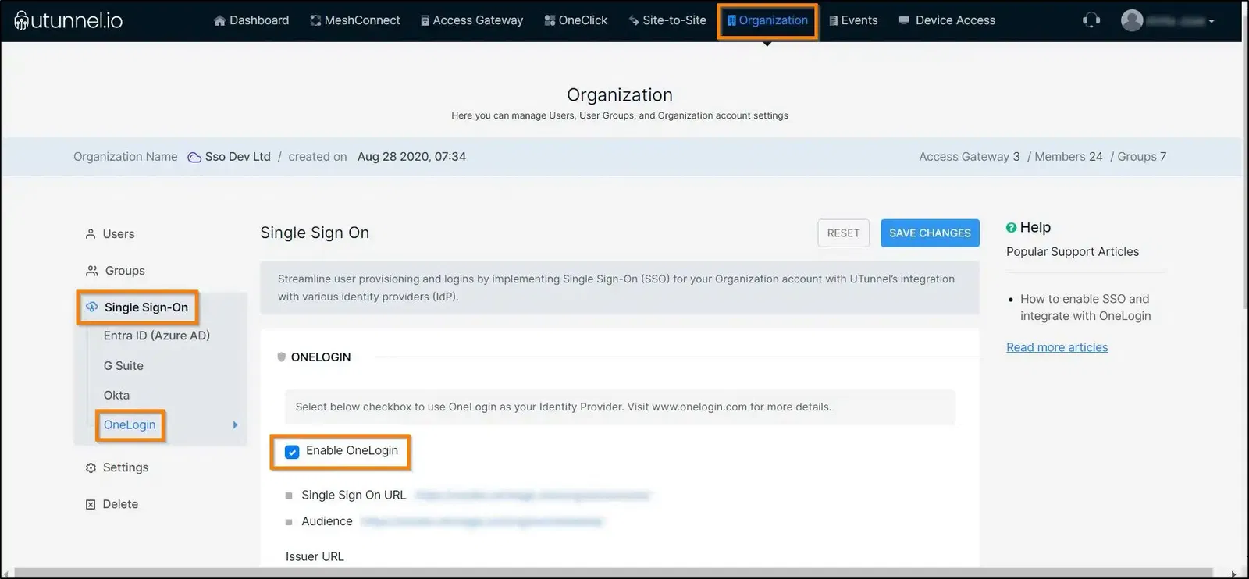The width and height of the screenshot is (1249, 579).
Task: Open the Events page
Action: tap(853, 20)
